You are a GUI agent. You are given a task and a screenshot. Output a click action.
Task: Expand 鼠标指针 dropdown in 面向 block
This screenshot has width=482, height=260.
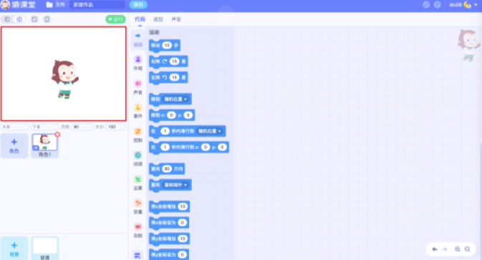tap(175, 185)
